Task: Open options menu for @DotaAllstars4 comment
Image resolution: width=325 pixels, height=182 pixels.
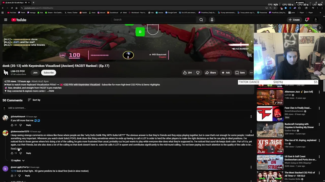Action: 251,117
